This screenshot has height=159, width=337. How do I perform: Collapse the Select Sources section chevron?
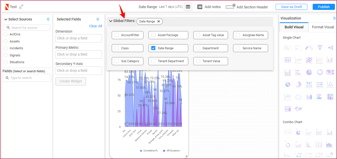tap(6, 19)
